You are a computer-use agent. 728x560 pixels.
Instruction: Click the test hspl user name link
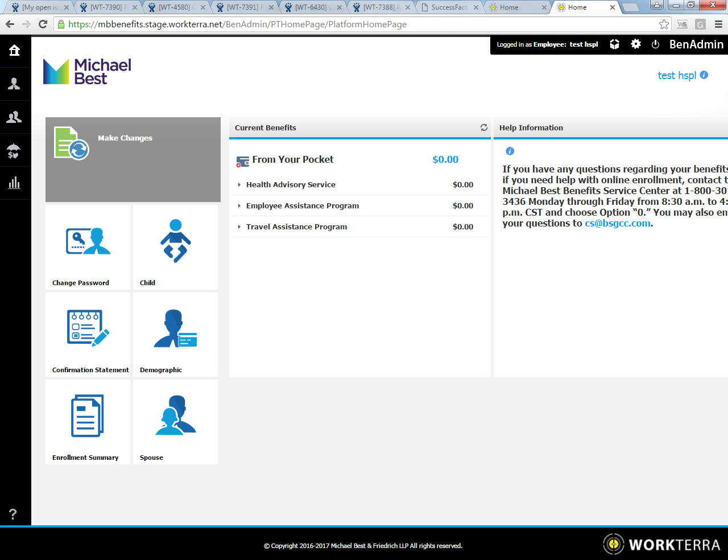[x=677, y=75]
